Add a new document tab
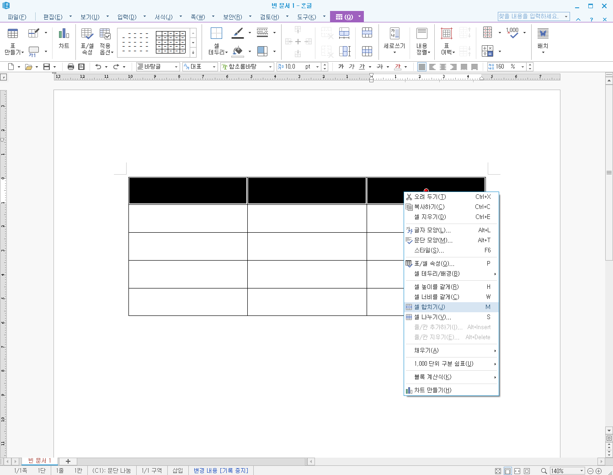Screen dimensions: 613x475 (x=68, y=461)
